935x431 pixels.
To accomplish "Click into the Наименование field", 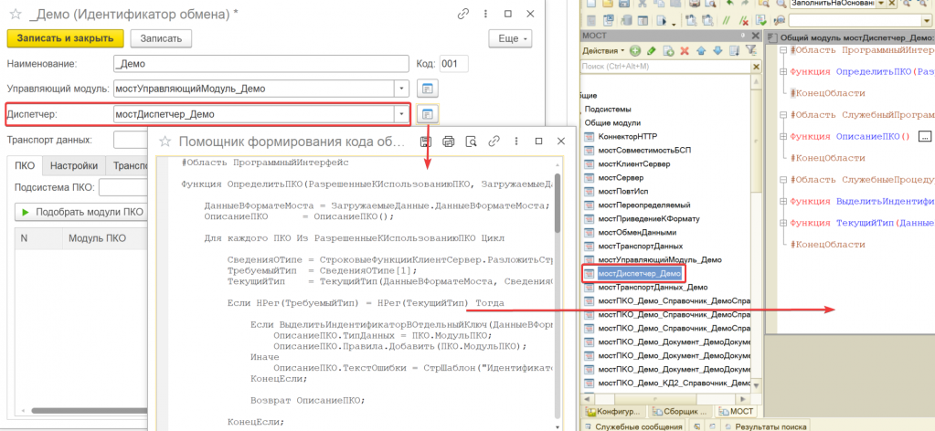I will pyautogui.click(x=261, y=64).
